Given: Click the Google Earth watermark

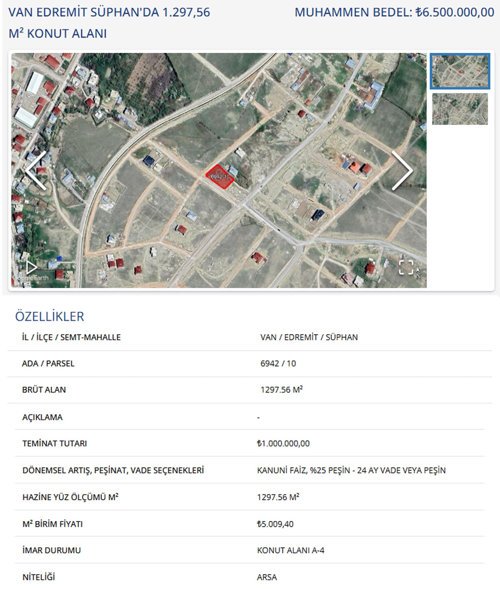Looking at the screenshot, I should (x=31, y=278).
